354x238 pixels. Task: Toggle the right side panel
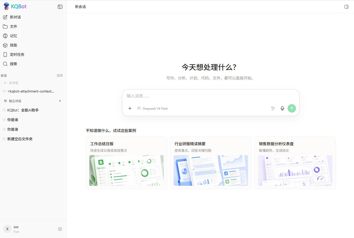click(x=346, y=7)
